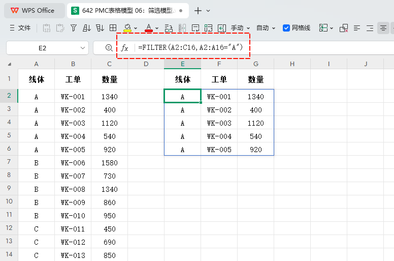This screenshot has height=261, width=394.
Task: Click the fx insert function icon
Action: 124,47
